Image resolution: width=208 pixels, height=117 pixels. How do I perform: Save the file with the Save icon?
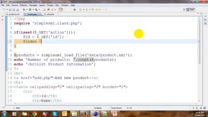[x=10, y=10]
